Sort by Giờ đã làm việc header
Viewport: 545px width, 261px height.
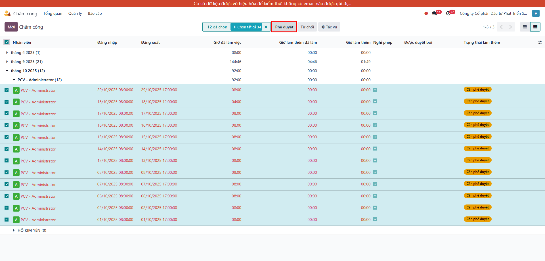point(227,42)
